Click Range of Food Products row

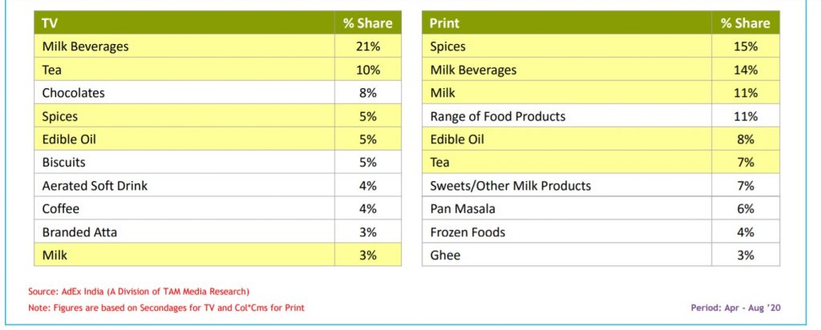pos(498,116)
